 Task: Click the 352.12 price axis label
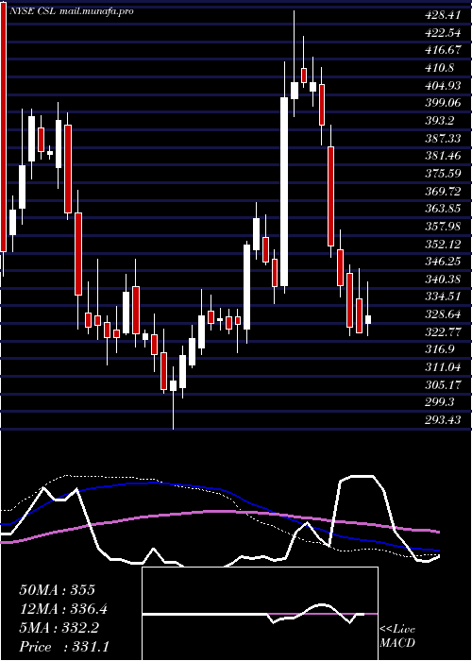coord(442,244)
